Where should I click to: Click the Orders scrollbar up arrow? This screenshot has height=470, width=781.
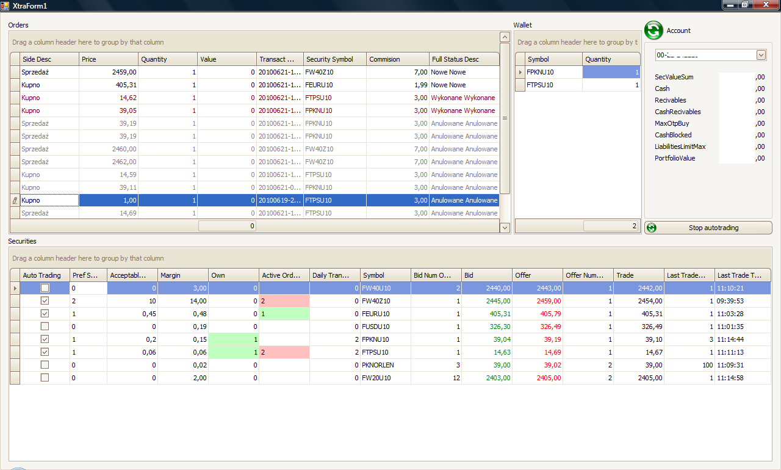[x=505, y=37]
